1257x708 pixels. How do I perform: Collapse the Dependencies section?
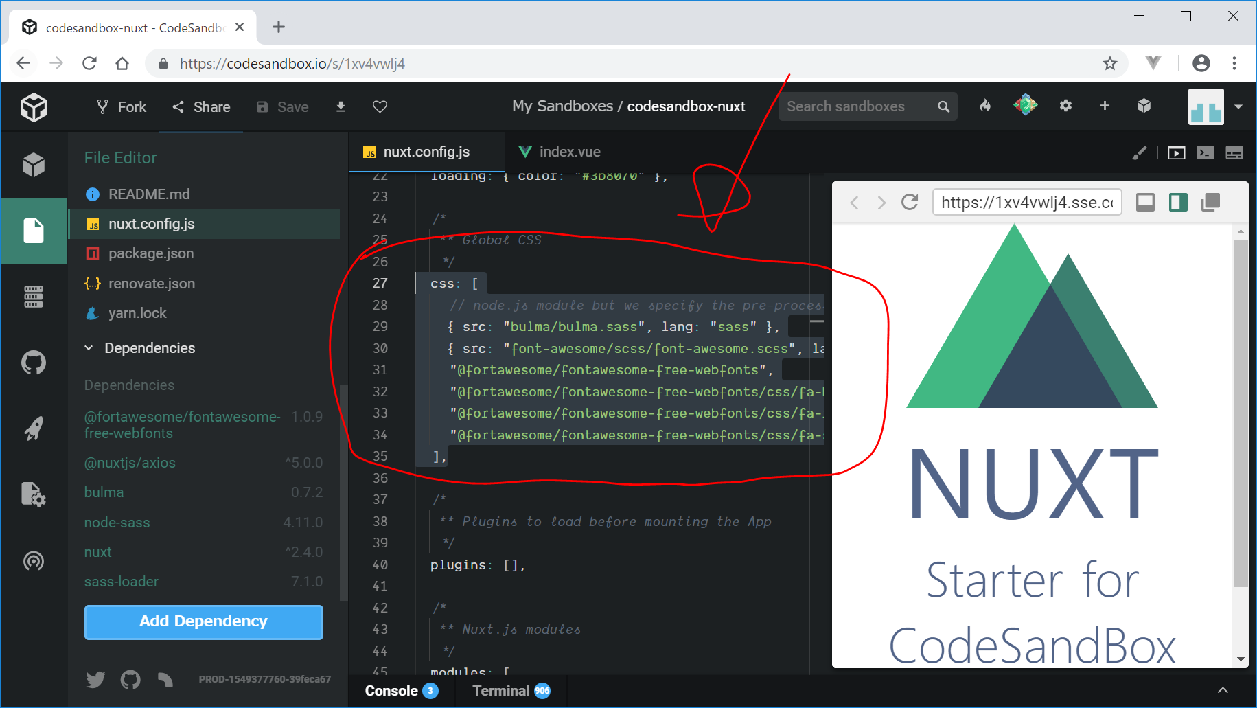[x=89, y=348]
